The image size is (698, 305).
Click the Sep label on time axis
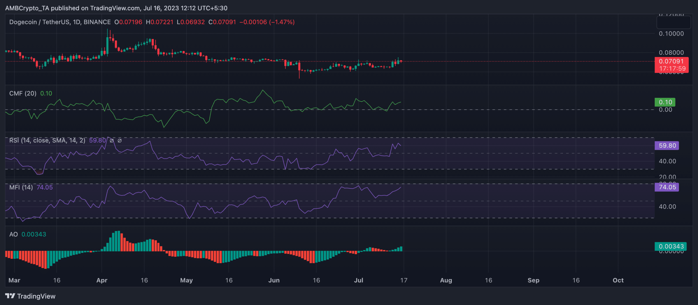534,280
